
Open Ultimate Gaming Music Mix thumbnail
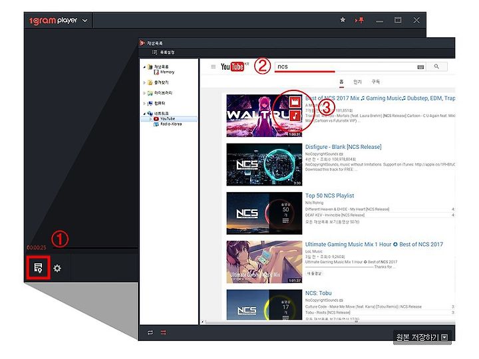tap(264, 262)
